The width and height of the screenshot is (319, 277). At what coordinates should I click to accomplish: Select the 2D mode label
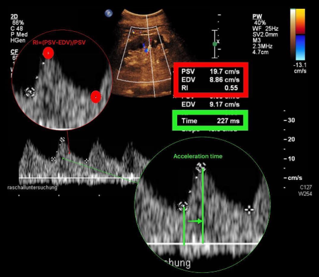14,16
